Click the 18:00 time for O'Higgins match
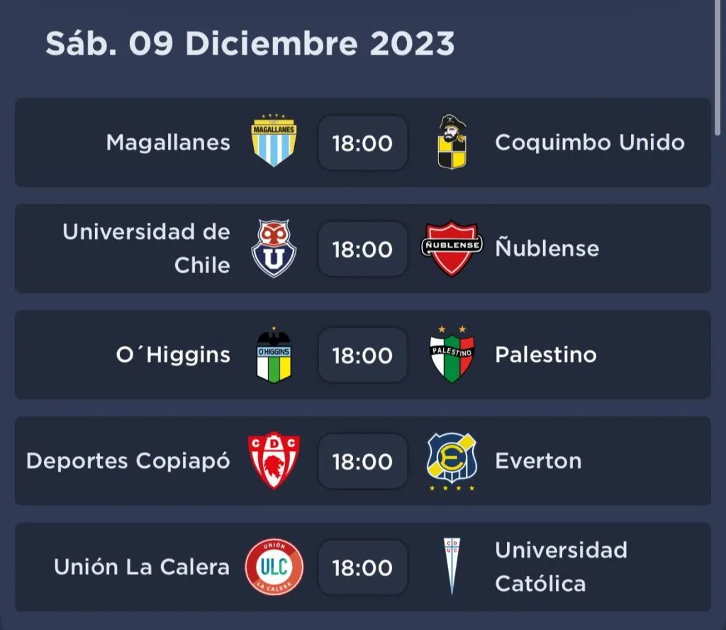Screen dimensions: 726x630 point(363,355)
